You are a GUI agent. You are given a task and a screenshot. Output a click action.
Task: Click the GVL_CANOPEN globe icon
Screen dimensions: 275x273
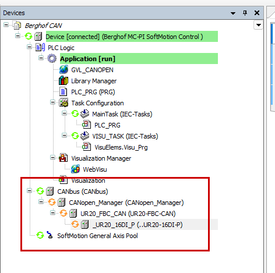(64, 70)
